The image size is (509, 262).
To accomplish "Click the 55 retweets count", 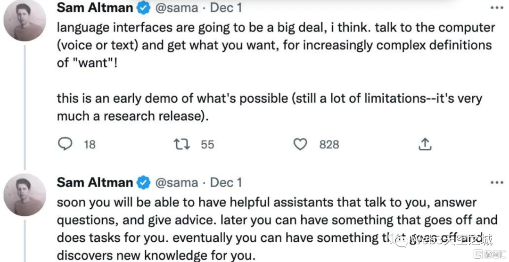I will tap(207, 144).
